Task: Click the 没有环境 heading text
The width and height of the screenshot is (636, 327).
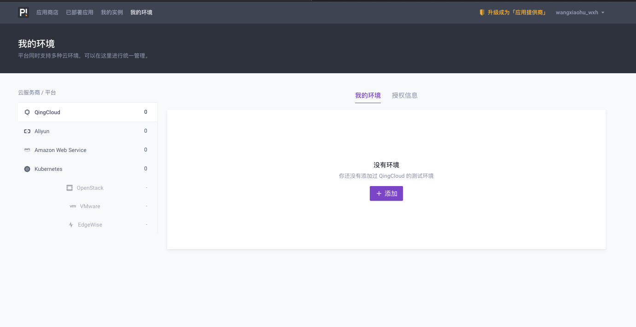Action: point(386,165)
